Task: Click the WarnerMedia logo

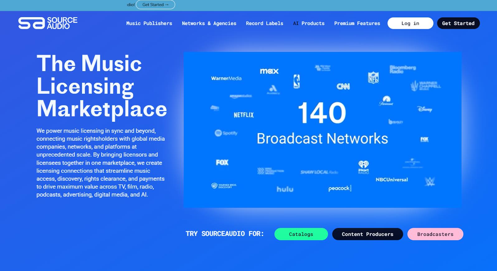Action: [x=226, y=78]
